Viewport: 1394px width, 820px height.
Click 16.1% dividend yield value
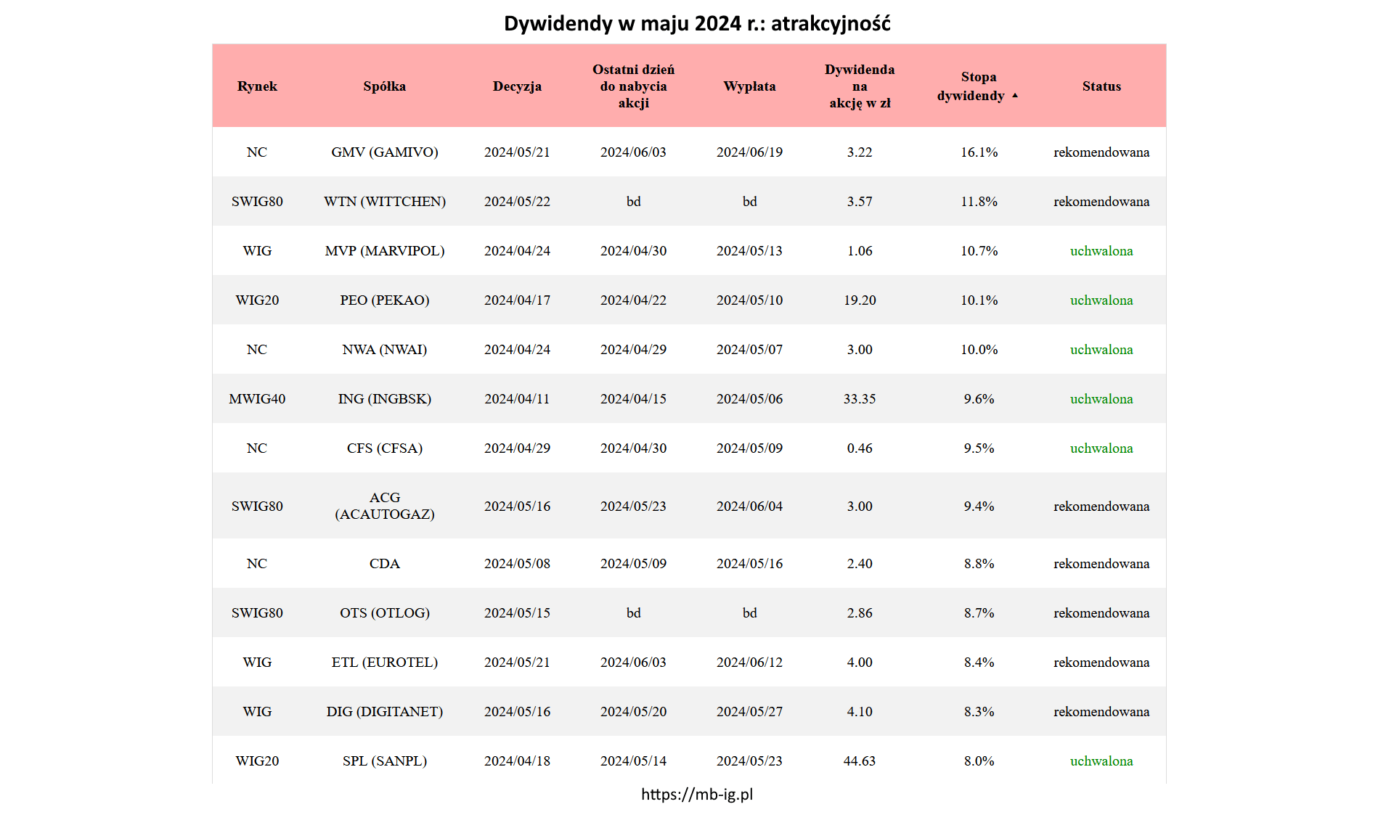(979, 152)
